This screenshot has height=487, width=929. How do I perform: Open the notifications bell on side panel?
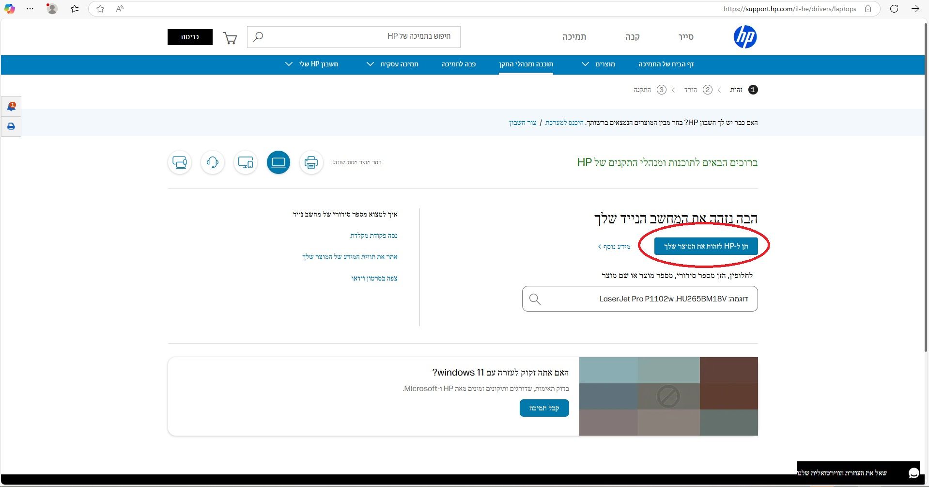[11, 106]
